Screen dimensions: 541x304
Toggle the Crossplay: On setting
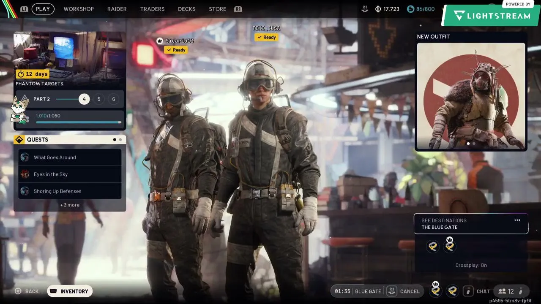pyautogui.click(x=471, y=265)
